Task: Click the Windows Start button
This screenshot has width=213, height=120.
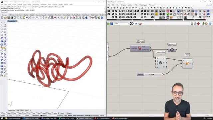Action: tap(2, 118)
